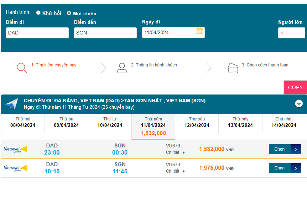The height and width of the screenshot is (216, 307).
Task: Click the passenger information person icon
Action: coord(122,67)
